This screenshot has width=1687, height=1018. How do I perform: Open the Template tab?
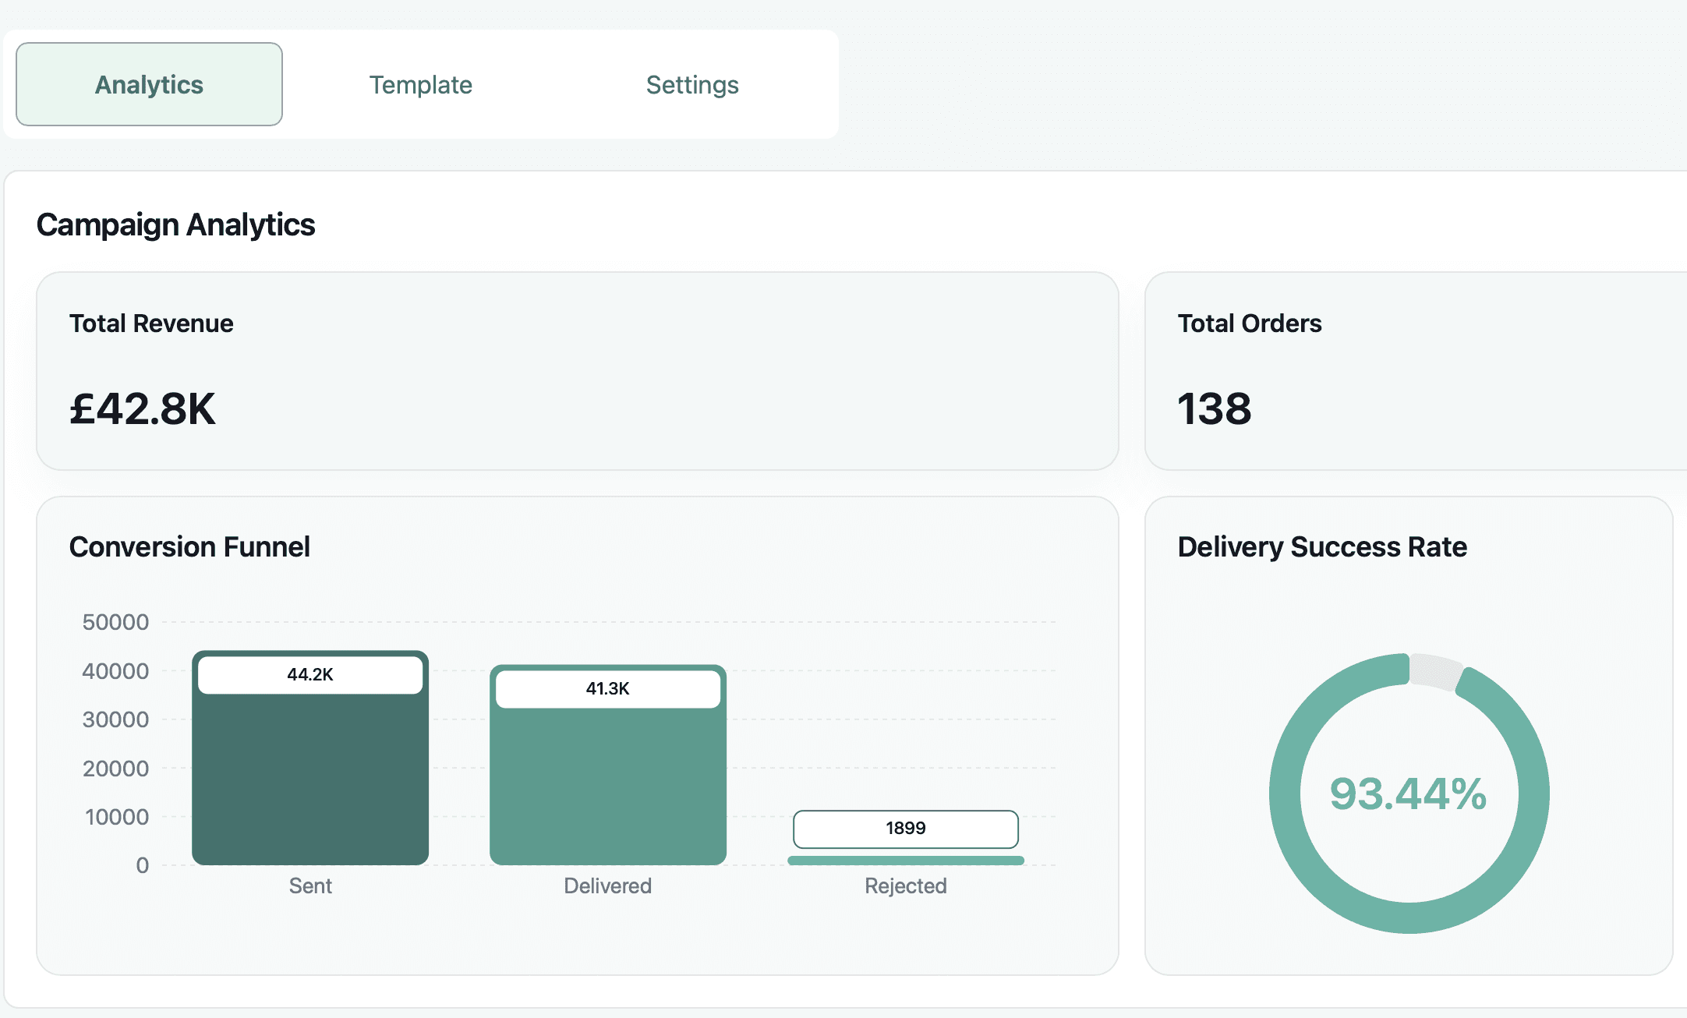coord(420,84)
